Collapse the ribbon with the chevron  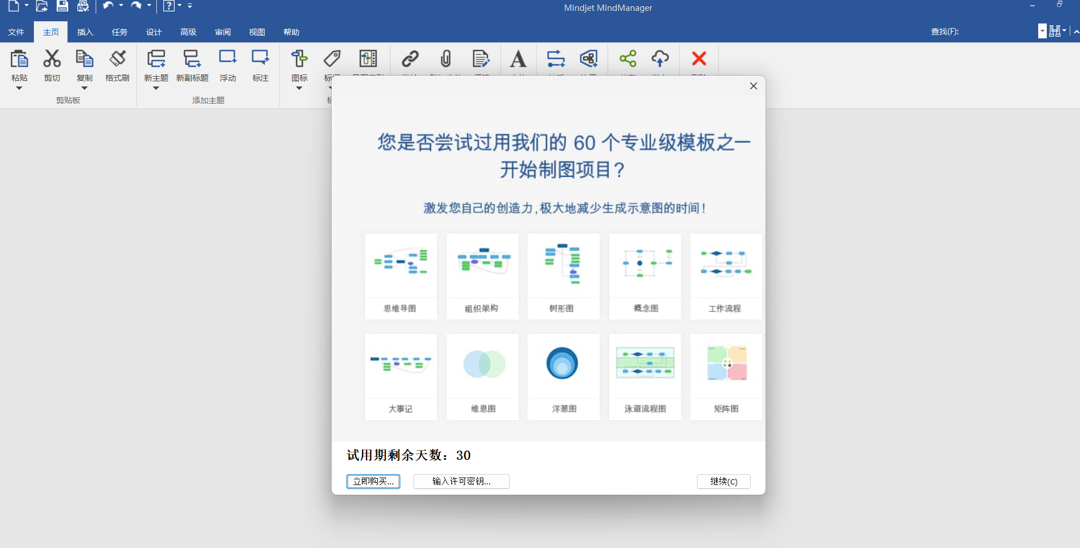click(1076, 31)
